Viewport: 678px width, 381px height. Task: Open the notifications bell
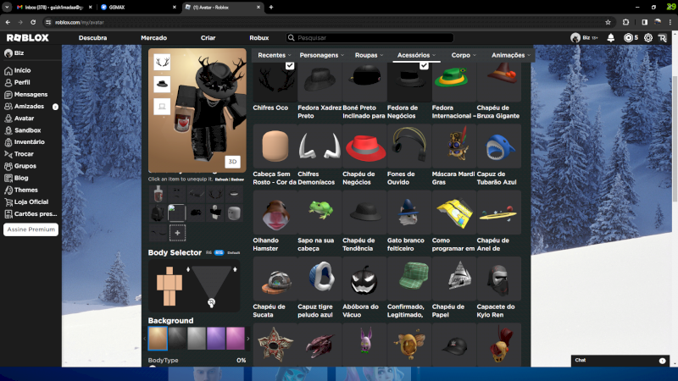click(610, 38)
